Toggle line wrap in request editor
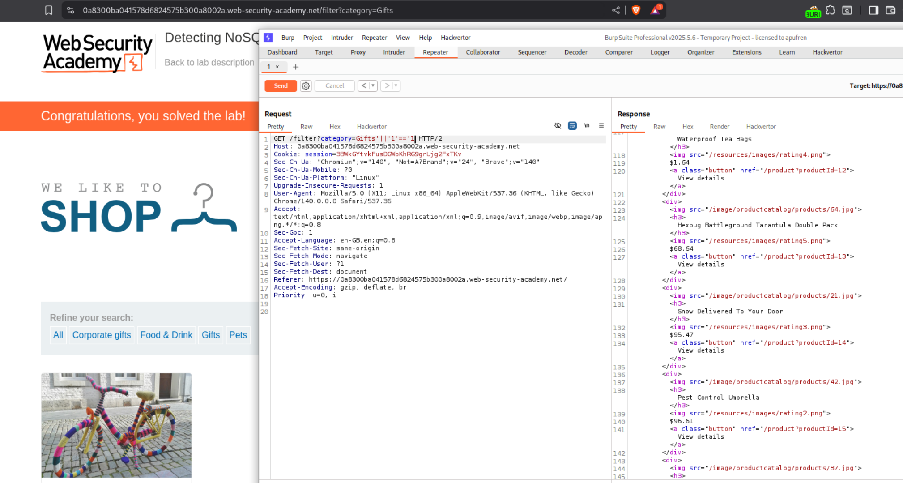903x483 pixels. [x=572, y=126]
